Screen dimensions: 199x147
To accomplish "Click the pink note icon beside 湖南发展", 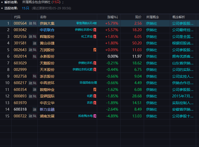I will pyautogui.click(x=95, y=116).
